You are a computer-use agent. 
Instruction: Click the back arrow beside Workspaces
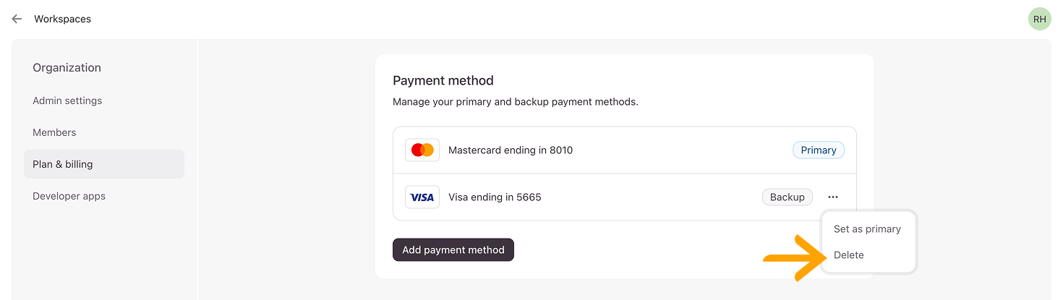17,19
